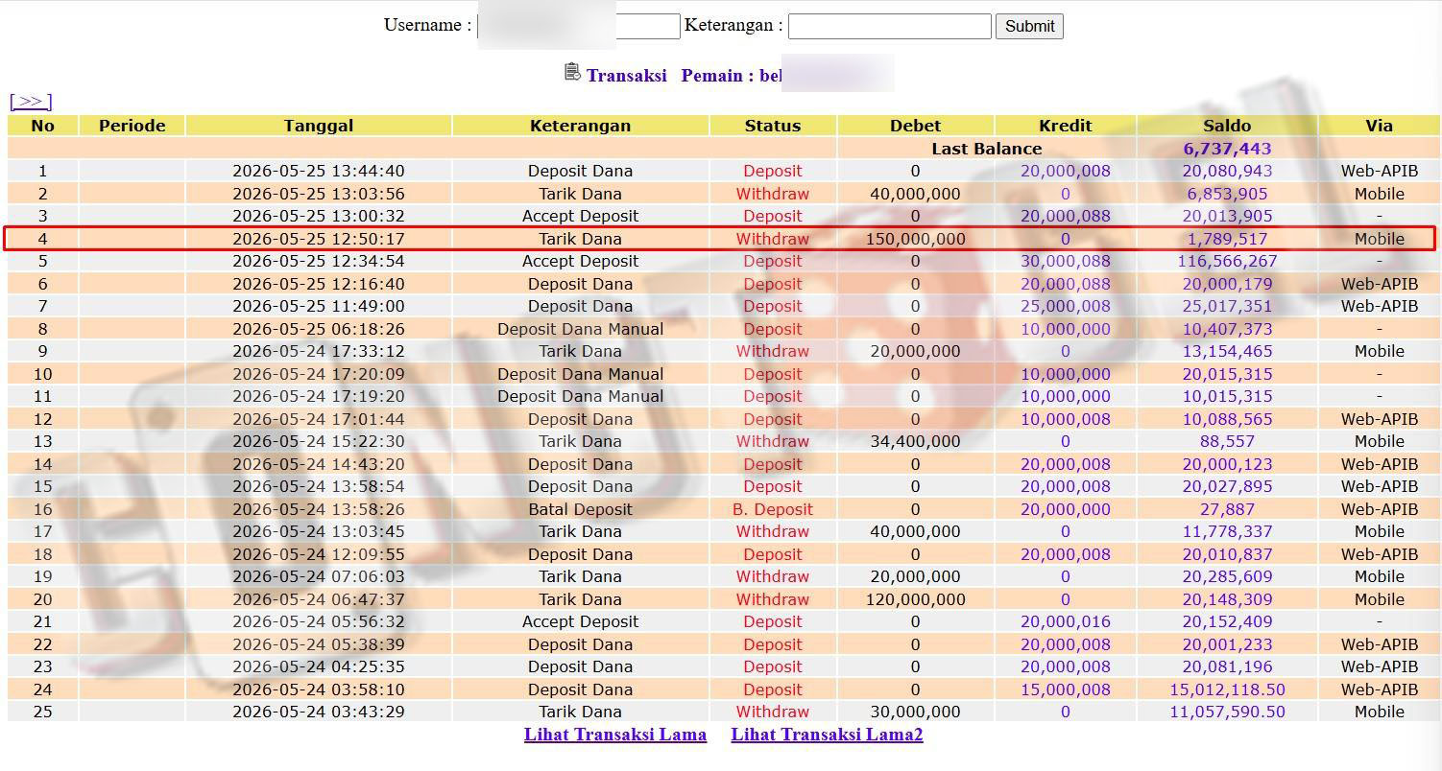1442x771 pixels.
Task: Click the Keterangan column header
Action: coord(580,126)
